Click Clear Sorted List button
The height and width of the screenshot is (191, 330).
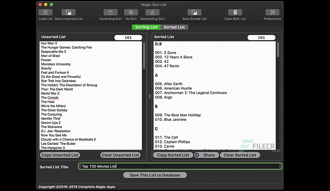point(240,155)
